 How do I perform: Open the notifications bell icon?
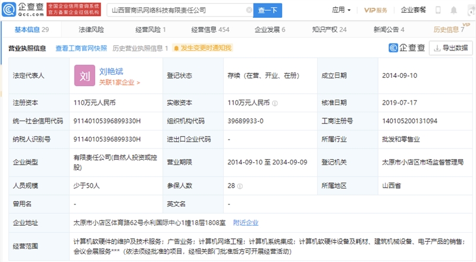[453, 10]
